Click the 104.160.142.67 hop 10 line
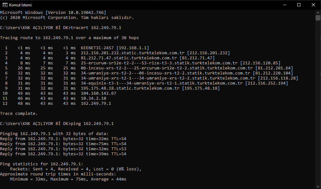The width and height of the screenshot is (321, 189). 59,93
